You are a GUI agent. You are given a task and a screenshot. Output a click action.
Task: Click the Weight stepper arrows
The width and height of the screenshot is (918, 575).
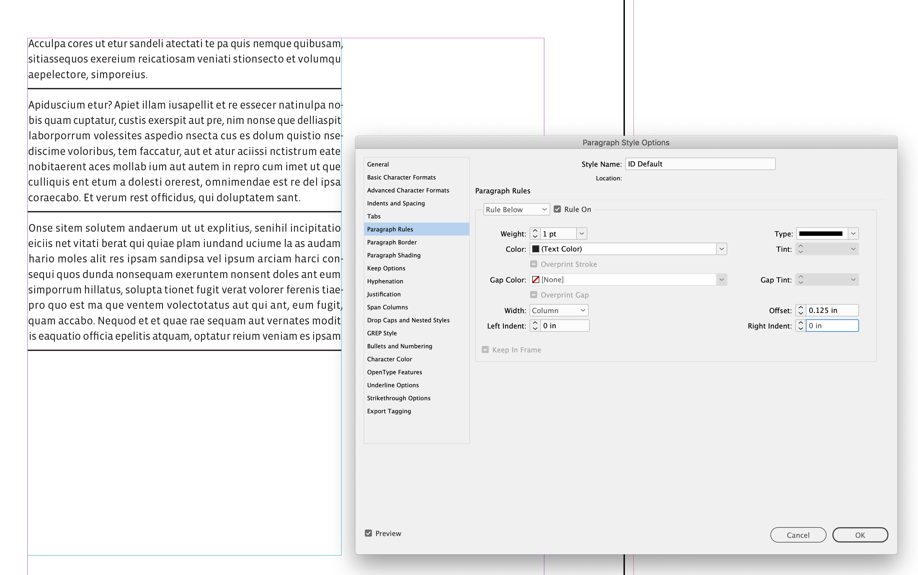[535, 233]
